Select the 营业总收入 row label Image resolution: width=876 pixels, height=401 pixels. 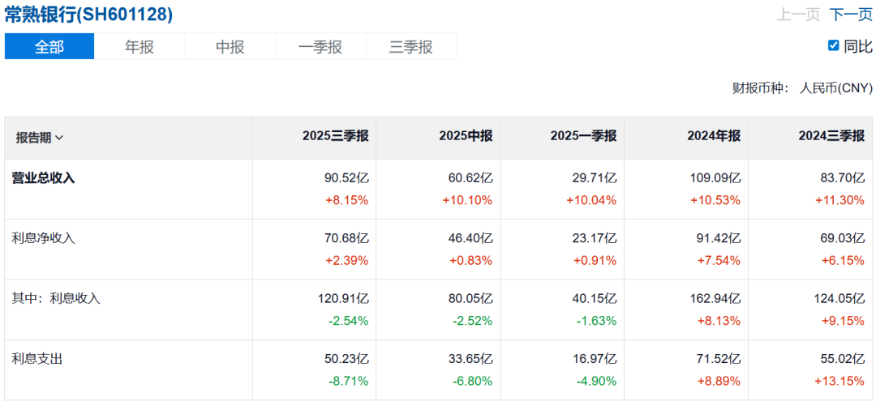(x=43, y=178)
